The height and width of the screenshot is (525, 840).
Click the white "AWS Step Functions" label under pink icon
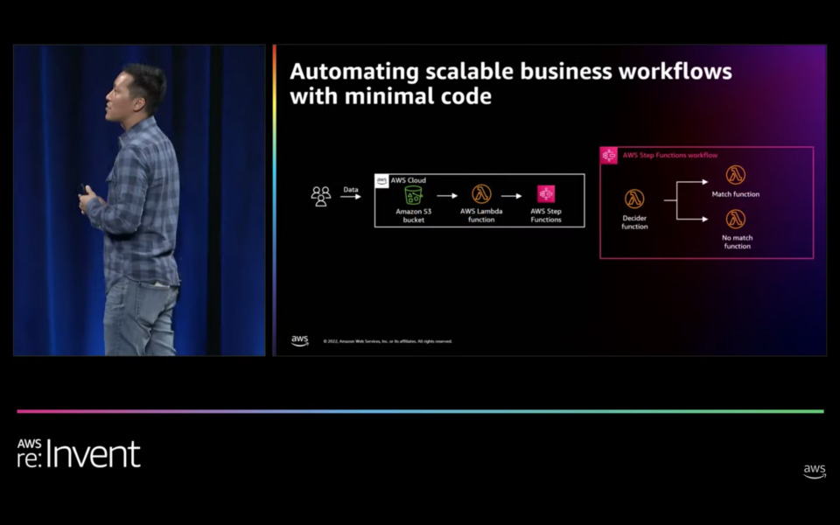pos(546,215)
